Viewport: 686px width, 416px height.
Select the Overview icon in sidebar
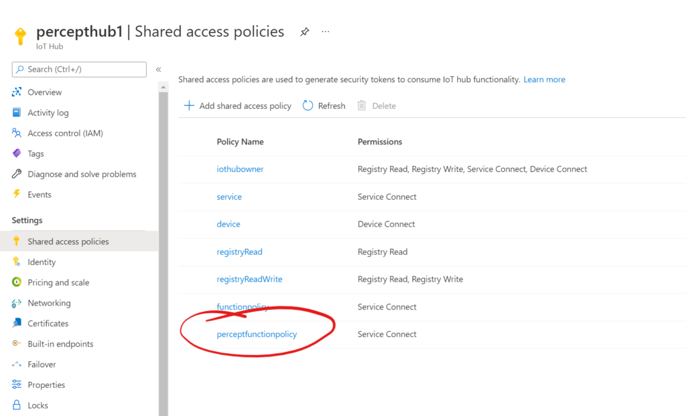coord(16,92)
